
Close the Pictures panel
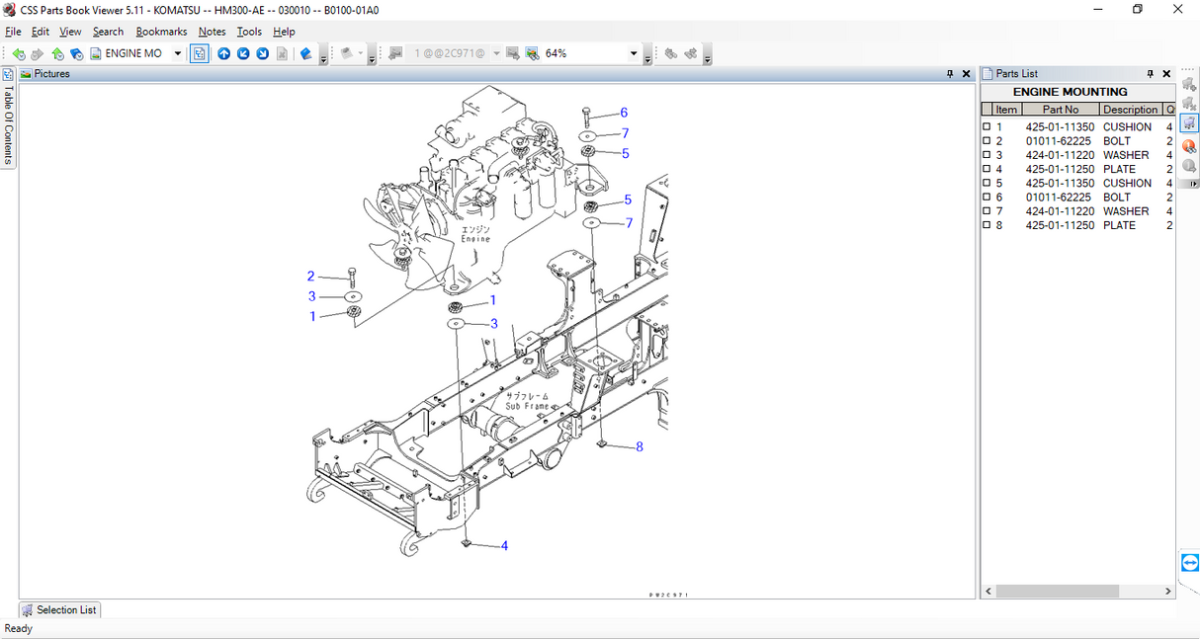967,74
